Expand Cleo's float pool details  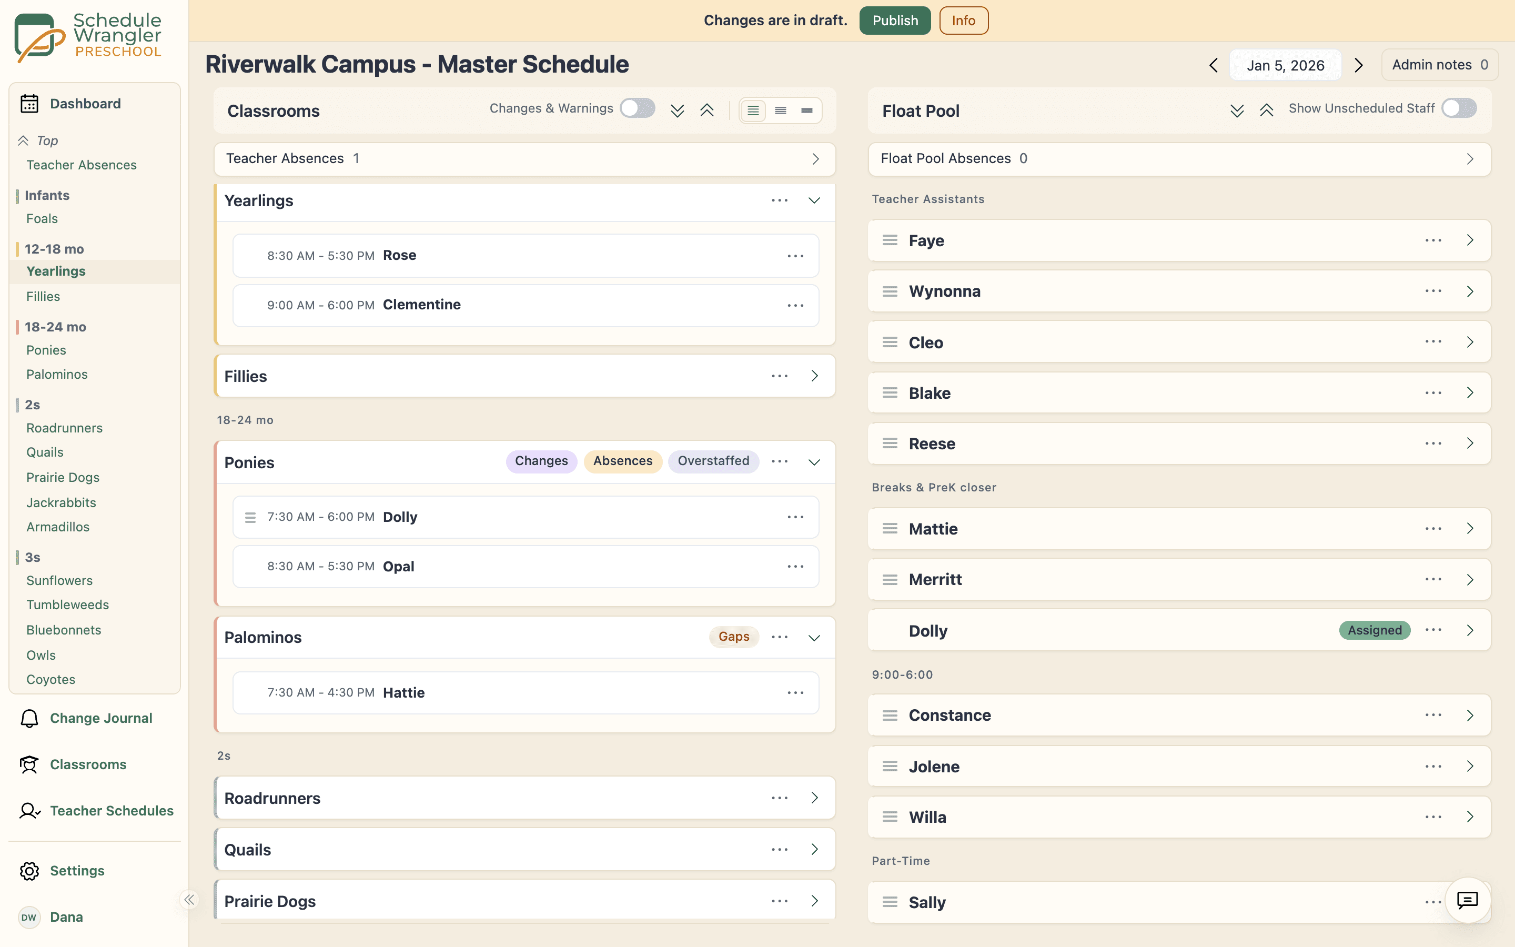(x=1470, y=342)
